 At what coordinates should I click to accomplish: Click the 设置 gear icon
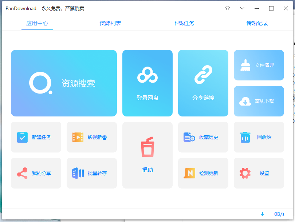[245, 173]
